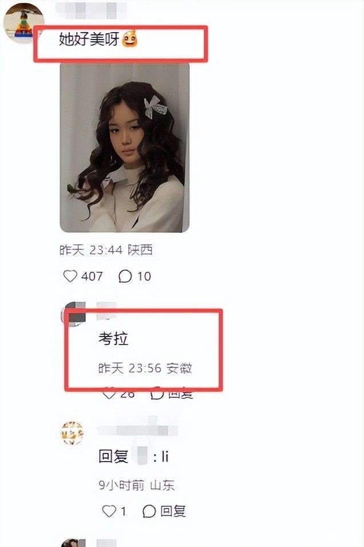The image size is (364, 547).
Task: Click the blurred username above the 回复 : li reply
Action: [137, 430]
